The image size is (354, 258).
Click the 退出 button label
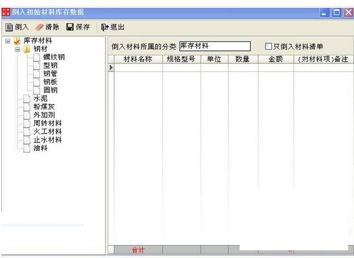pyautogui.click(x=118, y=27)
